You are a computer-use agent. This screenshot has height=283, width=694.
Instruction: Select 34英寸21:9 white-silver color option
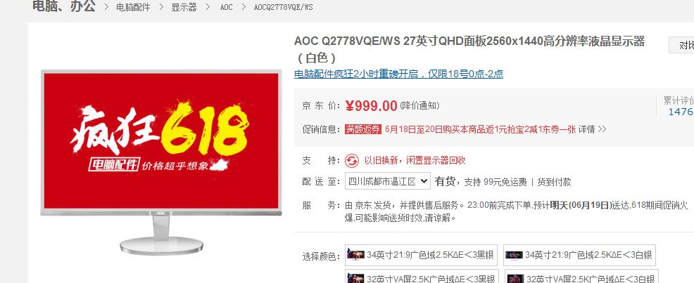point(579,255)
